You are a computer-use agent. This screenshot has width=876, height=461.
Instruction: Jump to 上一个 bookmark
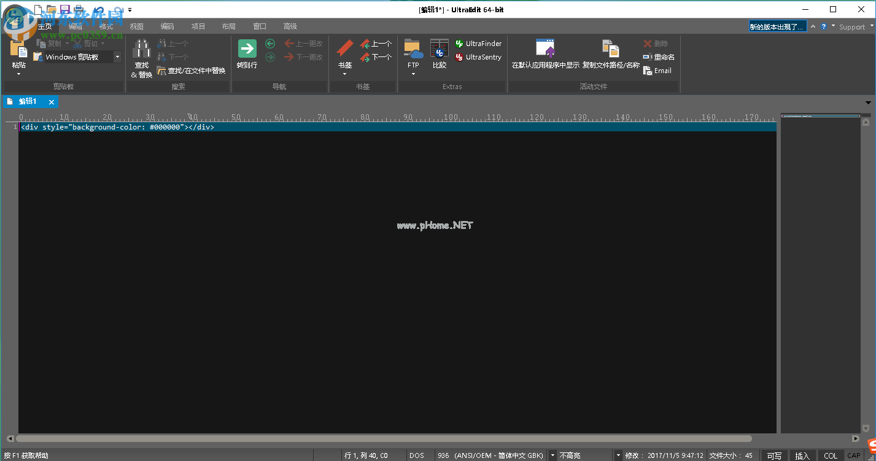point(376,44)
